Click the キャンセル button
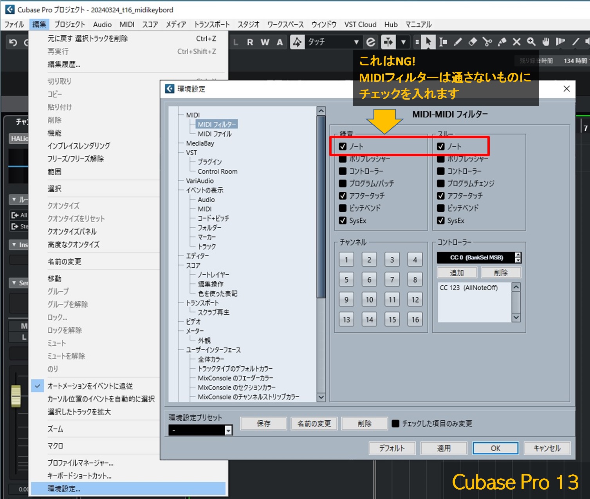This screenshot has width=590, height=499. point(547,448)
